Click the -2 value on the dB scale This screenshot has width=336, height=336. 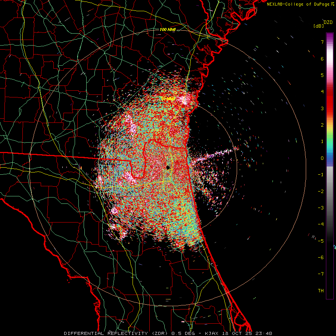pyautogui.click(x=321, y=192)
